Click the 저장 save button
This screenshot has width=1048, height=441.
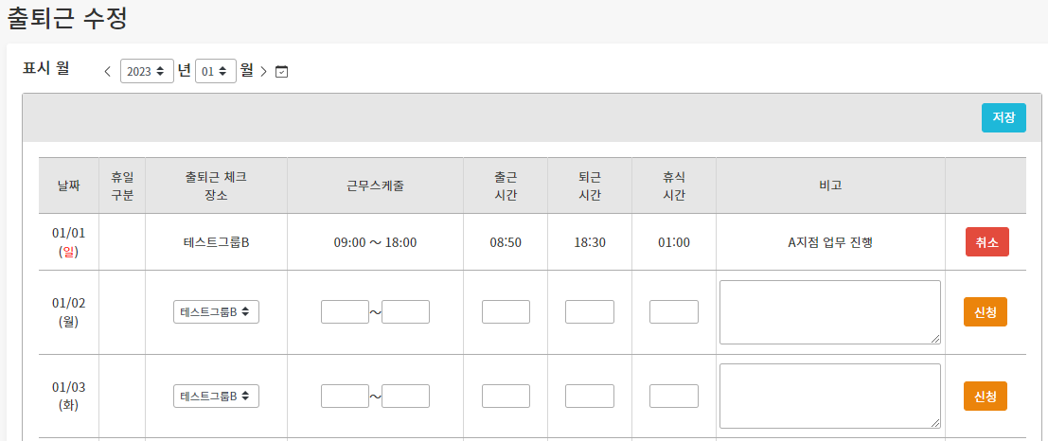pyautogui.click(x=1004, y=117)
